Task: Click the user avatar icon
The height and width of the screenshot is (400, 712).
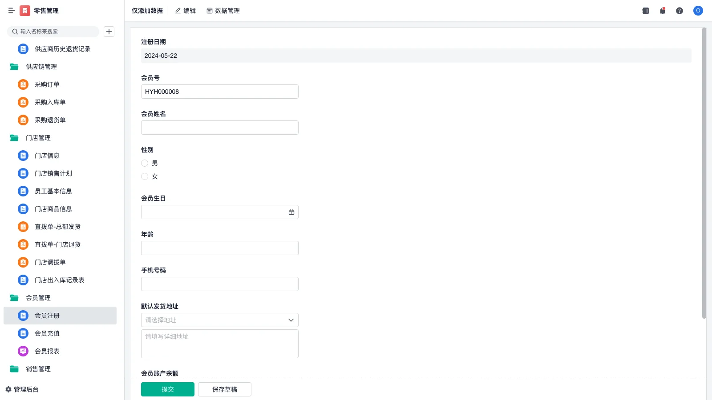Action: coord(698,11)
